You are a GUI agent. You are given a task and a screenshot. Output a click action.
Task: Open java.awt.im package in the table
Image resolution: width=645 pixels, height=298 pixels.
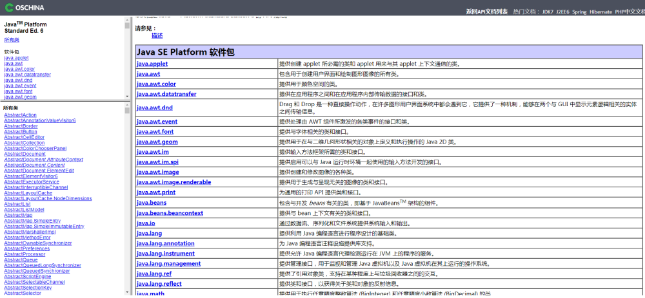coord(153,152)
